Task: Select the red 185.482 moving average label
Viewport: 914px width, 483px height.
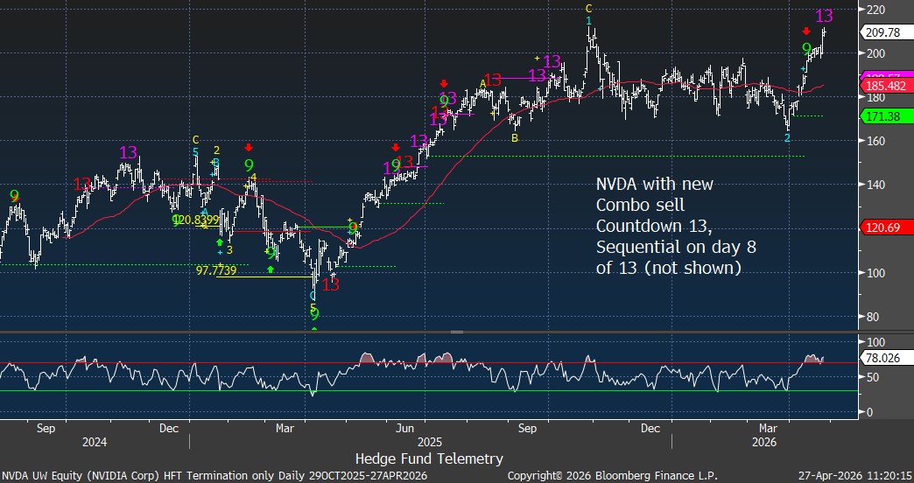Action: point(885,87)
